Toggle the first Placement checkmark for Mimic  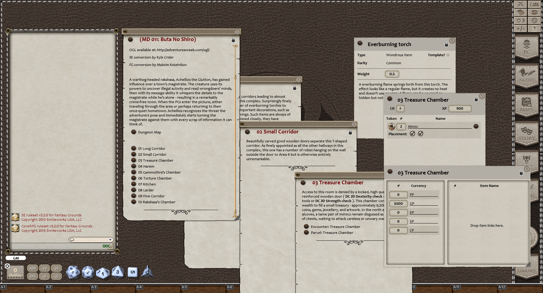click(x=412, y=134)
